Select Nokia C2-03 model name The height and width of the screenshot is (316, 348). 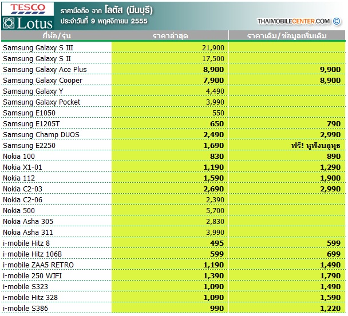[22, 189]
